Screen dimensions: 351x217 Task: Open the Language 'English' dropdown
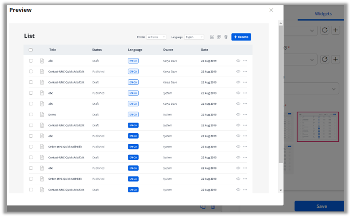(x=194, y=37)
